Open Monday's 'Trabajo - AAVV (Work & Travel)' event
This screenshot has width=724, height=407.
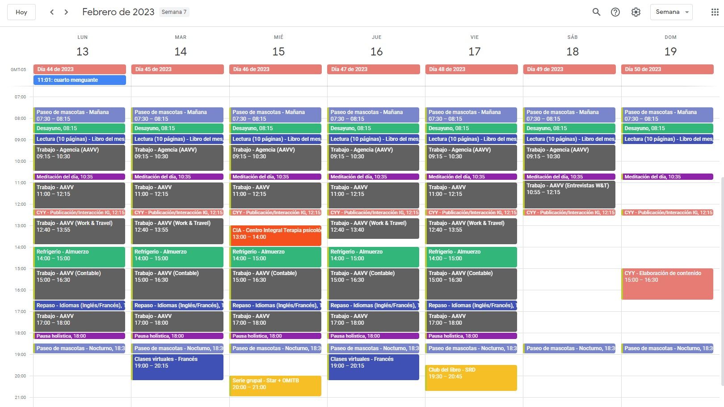(x=79, y=231)
